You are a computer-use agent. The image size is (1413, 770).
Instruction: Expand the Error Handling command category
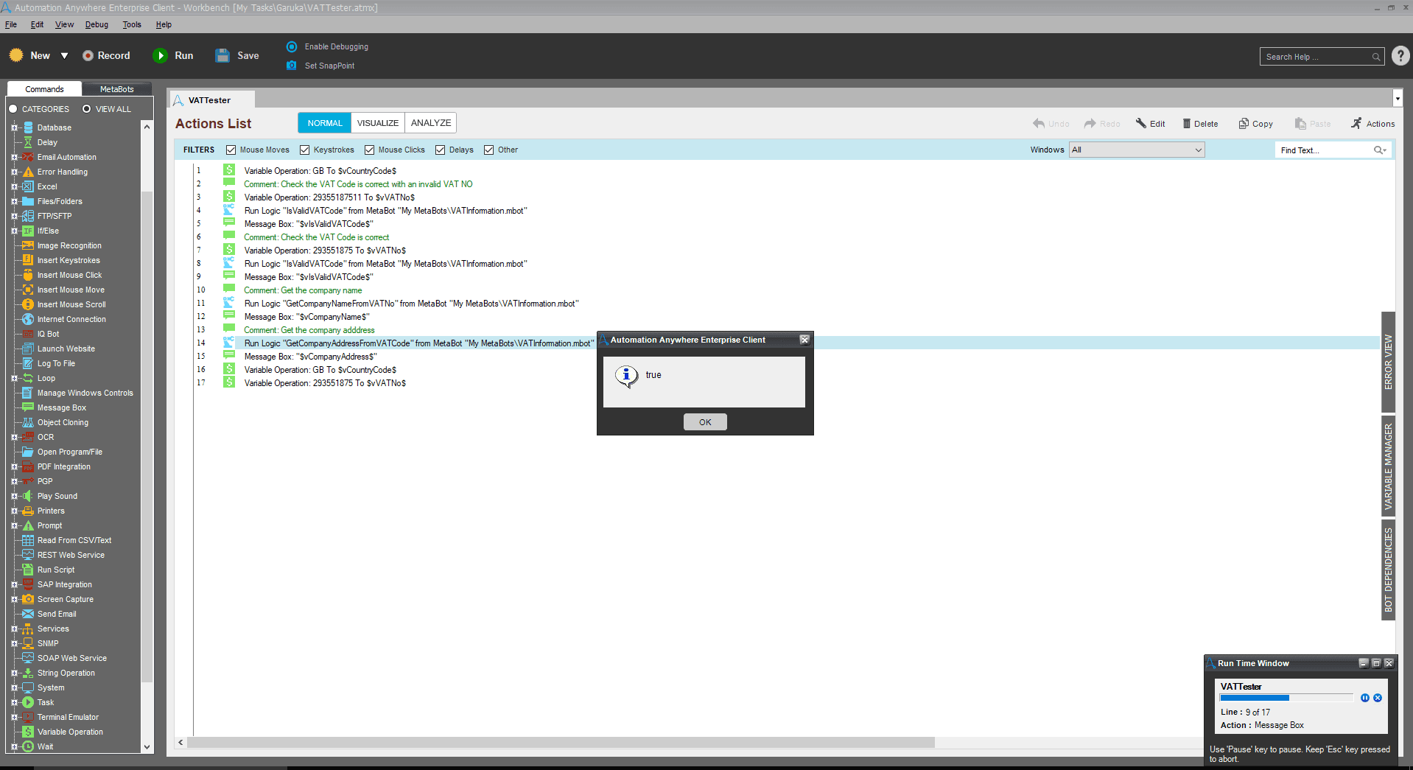tap(14, 172)
